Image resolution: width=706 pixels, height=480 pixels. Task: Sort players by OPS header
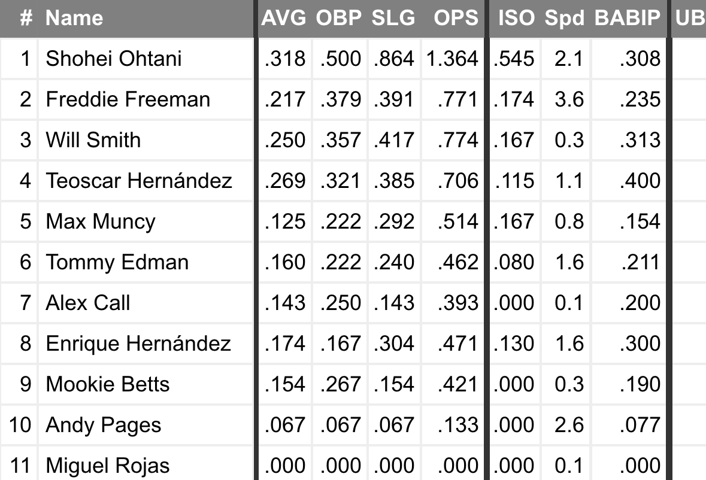[x=456, y=18]
